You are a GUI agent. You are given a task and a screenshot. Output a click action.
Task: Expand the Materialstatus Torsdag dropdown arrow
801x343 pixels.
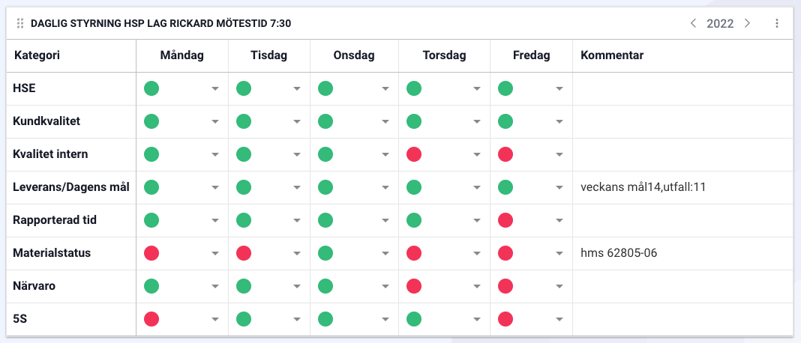click(x=476, y=254)
